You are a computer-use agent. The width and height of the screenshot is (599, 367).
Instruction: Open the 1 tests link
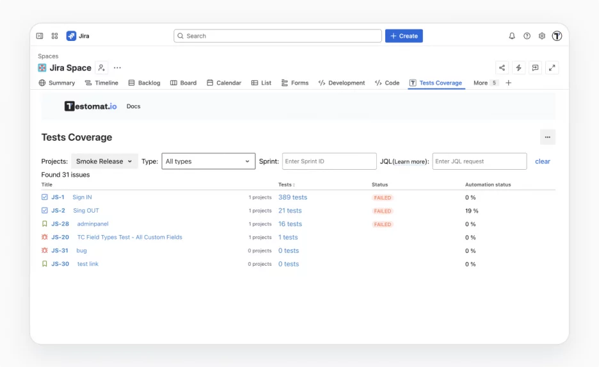[288, 238]
